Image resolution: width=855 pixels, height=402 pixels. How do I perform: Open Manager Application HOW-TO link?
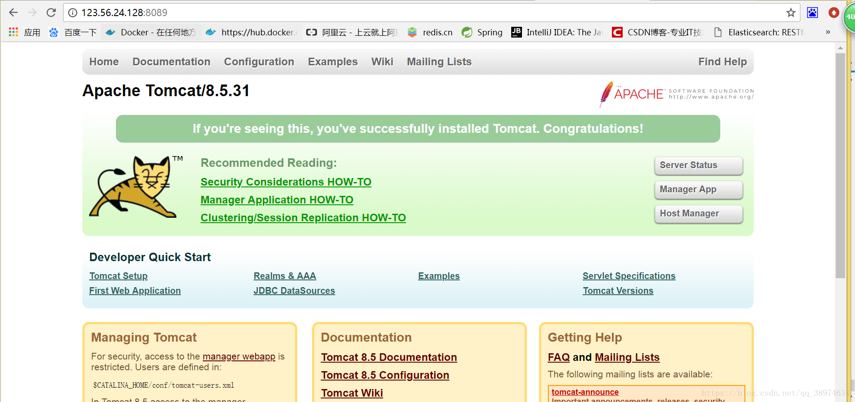[x=277, y=200]
